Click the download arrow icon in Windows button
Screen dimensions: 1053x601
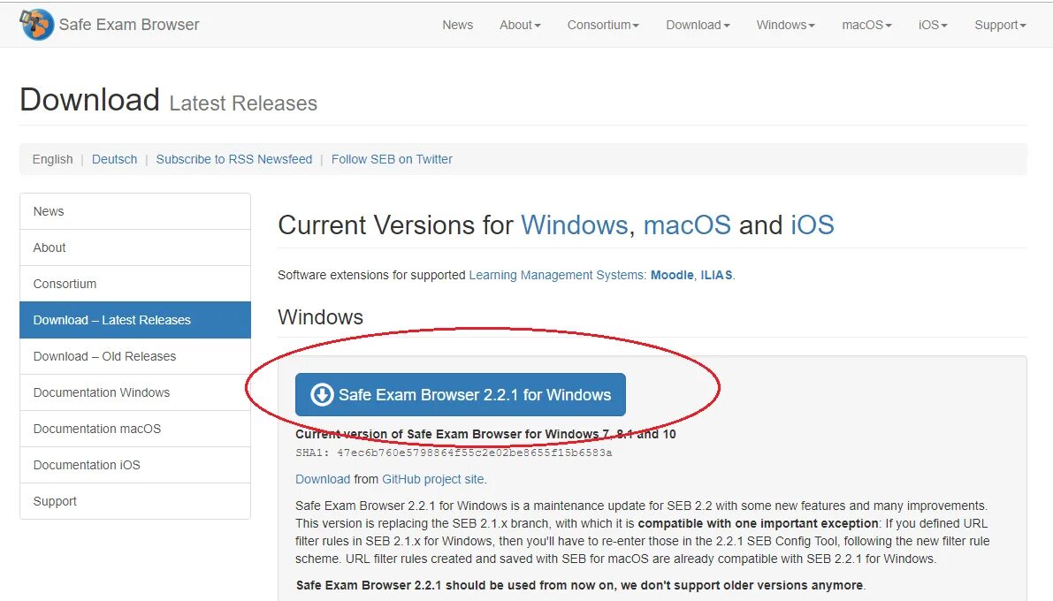point(322,395)
